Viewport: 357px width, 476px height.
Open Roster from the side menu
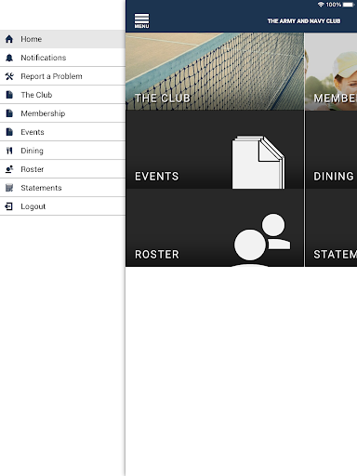(62, 169)
